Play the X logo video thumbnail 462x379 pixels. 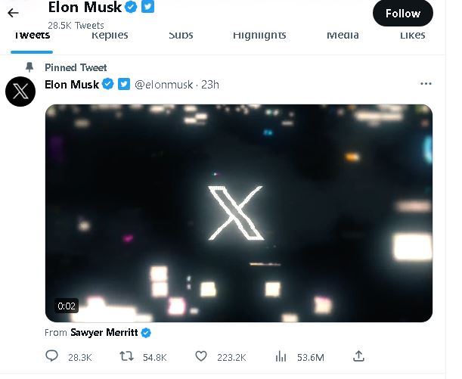coord(239,213)
